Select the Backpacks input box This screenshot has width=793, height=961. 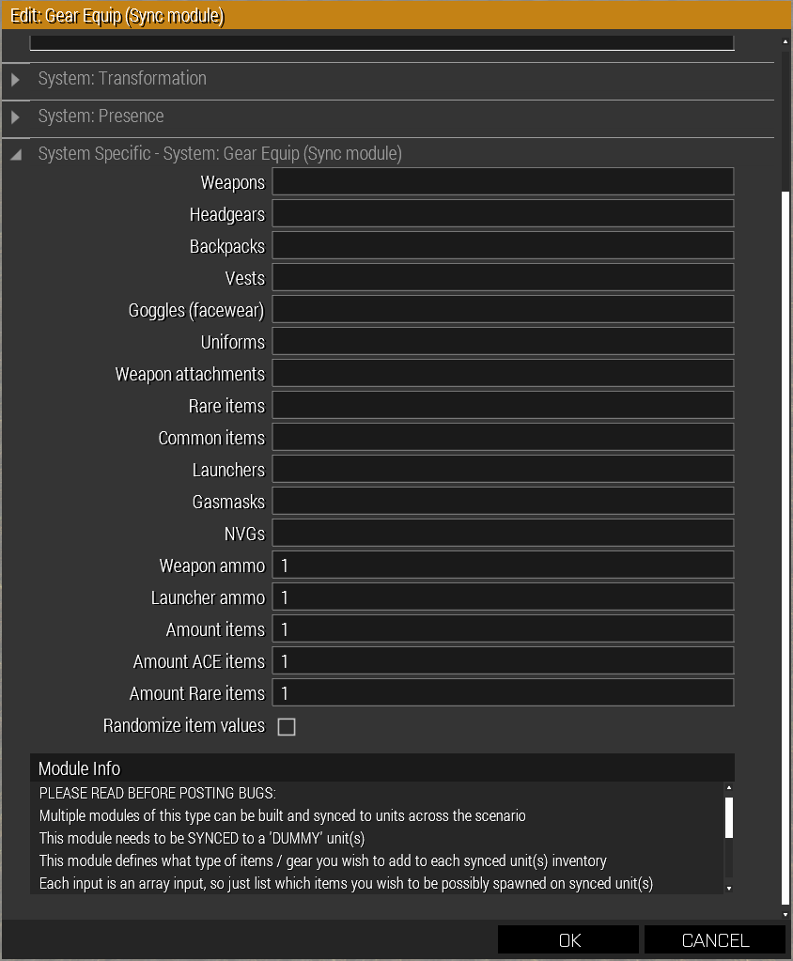(503, 246)
